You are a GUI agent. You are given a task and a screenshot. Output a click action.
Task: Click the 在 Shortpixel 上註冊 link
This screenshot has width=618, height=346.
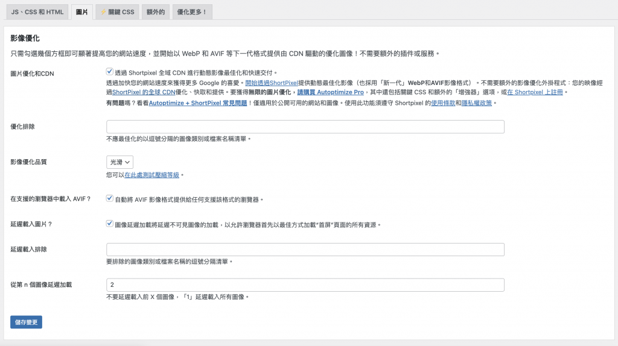535,92
